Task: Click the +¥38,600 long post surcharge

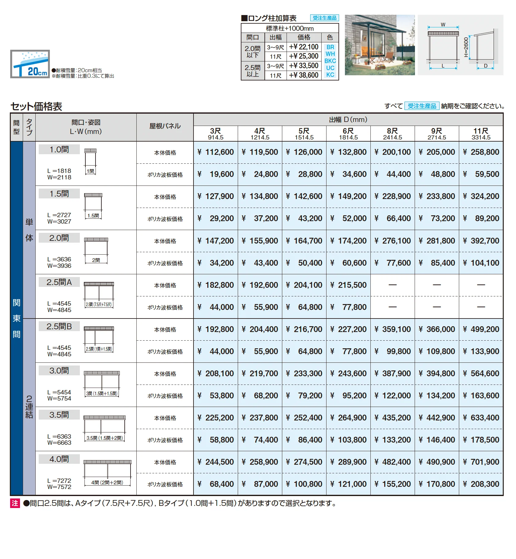Action: pos(304,75)
